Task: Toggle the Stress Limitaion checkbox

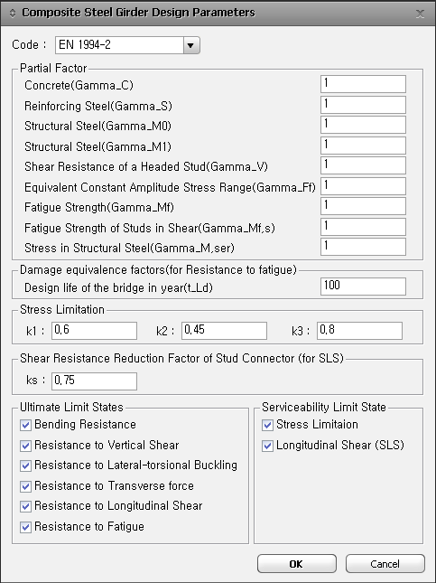Action: click(x=267, y=425)
